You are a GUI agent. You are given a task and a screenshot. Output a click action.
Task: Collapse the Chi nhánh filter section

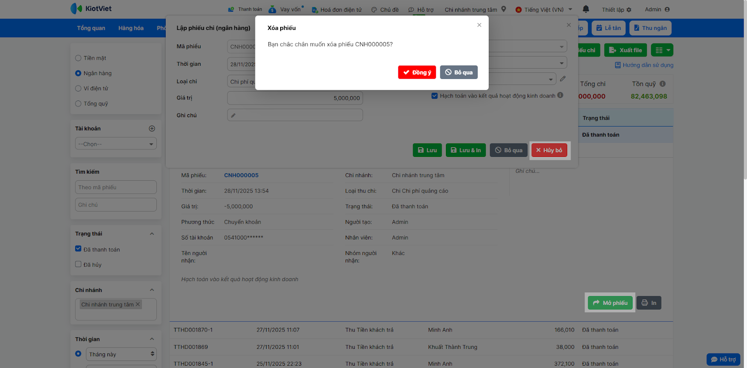coord(152,290)
